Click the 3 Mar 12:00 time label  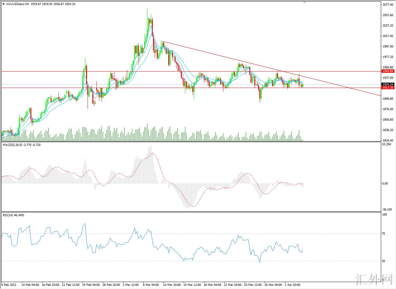pyautogui.click(x=131, y=285)
